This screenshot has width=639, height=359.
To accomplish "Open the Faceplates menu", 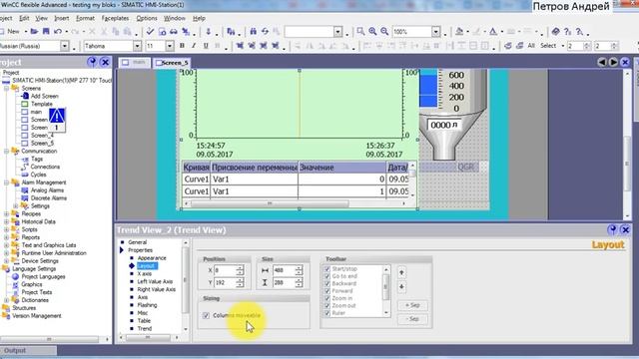I will [x=115, y=18].
